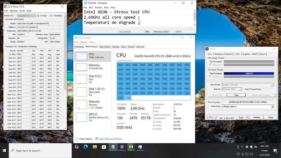The width and height of the screenshot is (281, 158).
Task: Click the CPU Multi Thread score bar
Action: pyautogui.click(x=249, y=73)
